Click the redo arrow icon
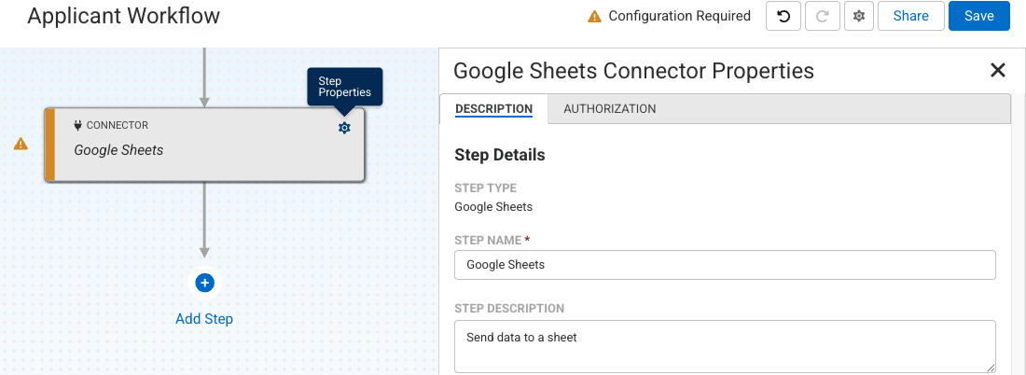This screenshot has height=375, width=1026. point(821,16)
